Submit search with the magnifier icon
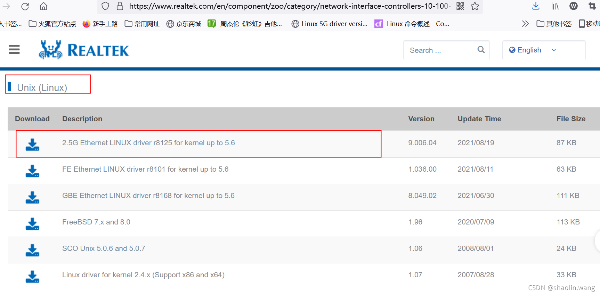The image size is (600, 295). click(481, 50)
